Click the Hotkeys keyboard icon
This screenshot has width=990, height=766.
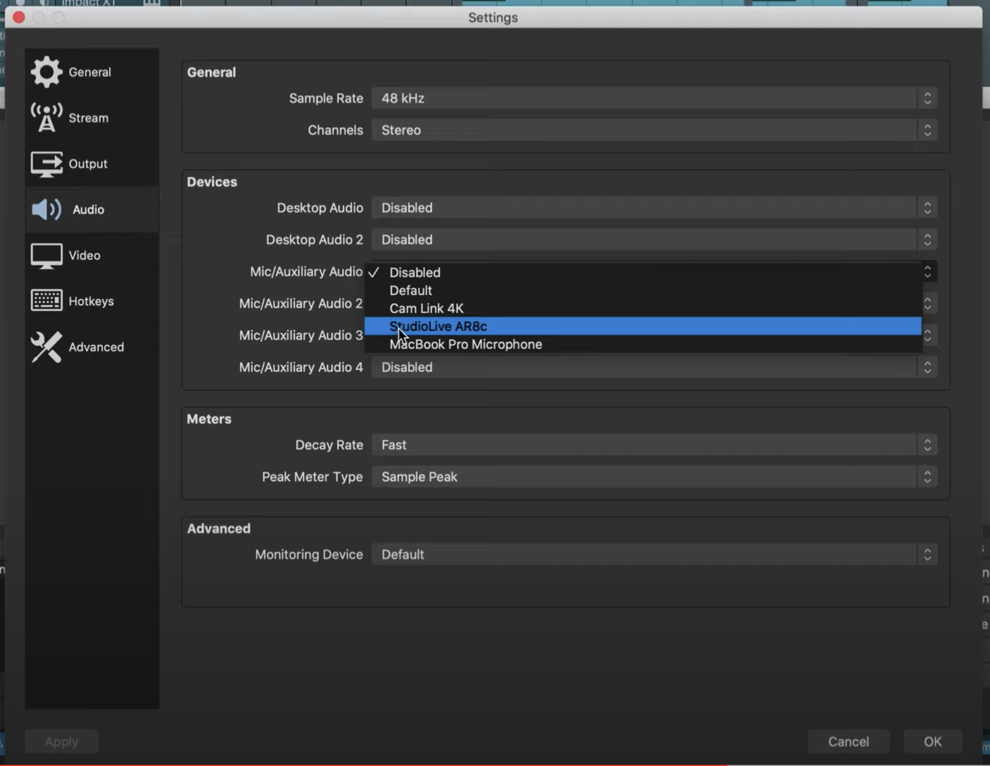46,301
